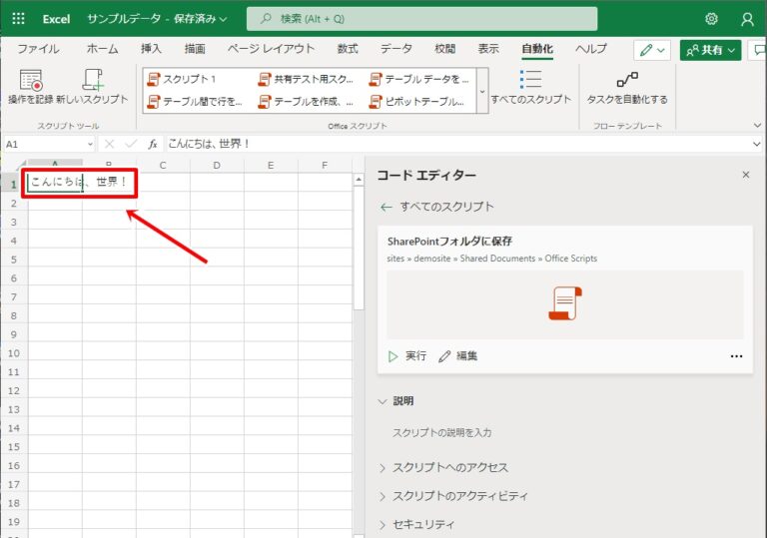Close the コード エディター pane

tap(745, 175)
